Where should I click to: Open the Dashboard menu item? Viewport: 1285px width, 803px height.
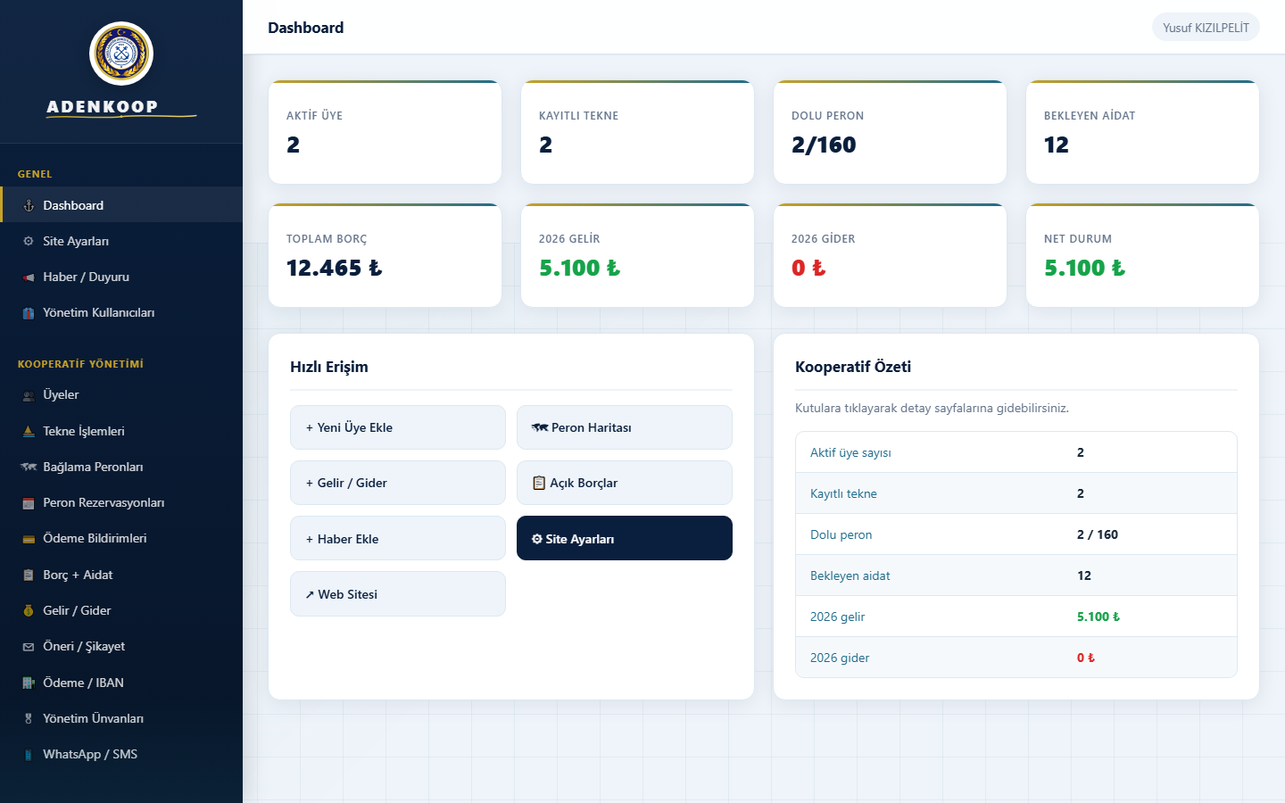point(121,204)
